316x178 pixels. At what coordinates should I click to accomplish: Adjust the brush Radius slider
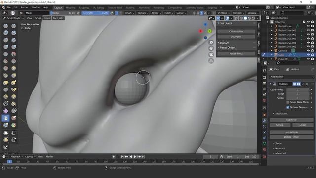63,13
